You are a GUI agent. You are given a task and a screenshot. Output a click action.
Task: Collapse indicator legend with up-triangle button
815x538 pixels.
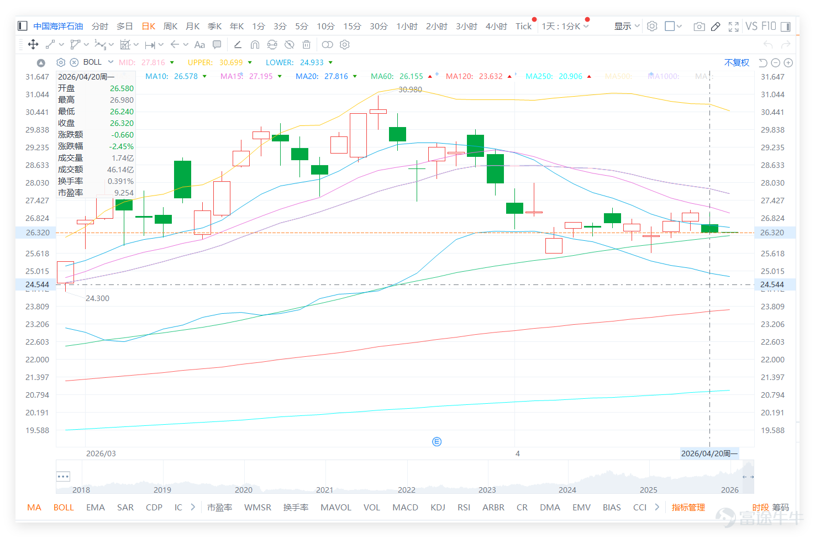[41, 62]
